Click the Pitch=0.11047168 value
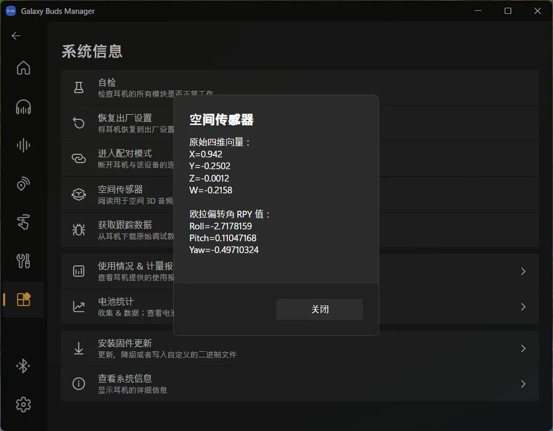Screen dimensions: 553x431 point(223,238)
